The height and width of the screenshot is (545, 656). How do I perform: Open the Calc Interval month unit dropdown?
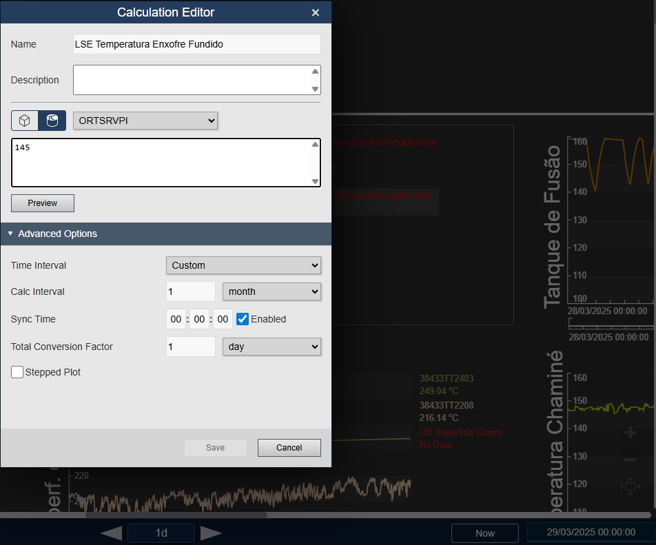tap(271, 291)
